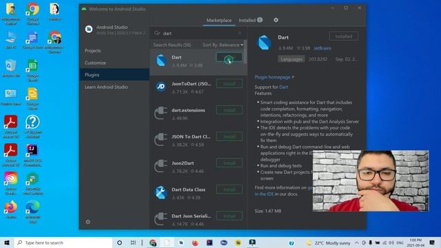Image resolution: width=441 pixels, height=248 pixels.
Task: Click the plugin search field containing dart
Action: 198,33
